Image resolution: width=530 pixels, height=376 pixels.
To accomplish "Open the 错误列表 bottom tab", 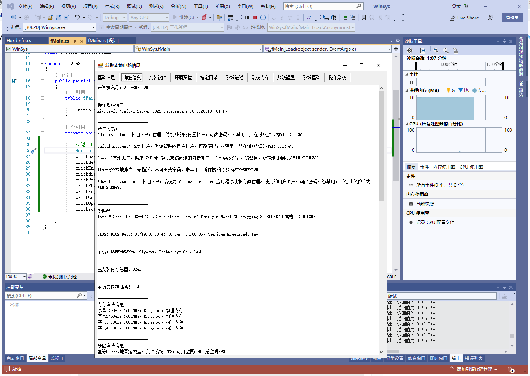I will (474, 358).
